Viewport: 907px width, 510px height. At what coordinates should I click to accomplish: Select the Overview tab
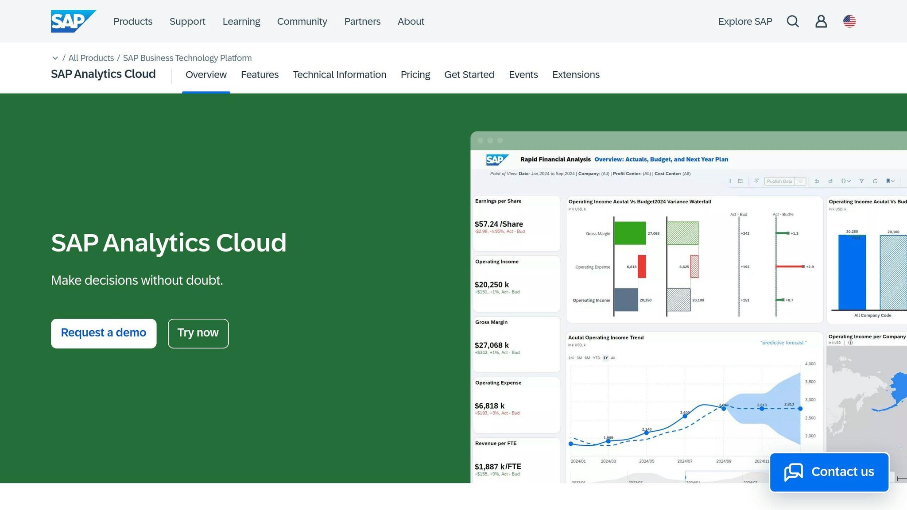point(206,75)
